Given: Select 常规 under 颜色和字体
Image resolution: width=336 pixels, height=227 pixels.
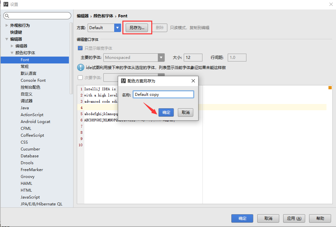Looking at the screenshot, I should [25, 67].
